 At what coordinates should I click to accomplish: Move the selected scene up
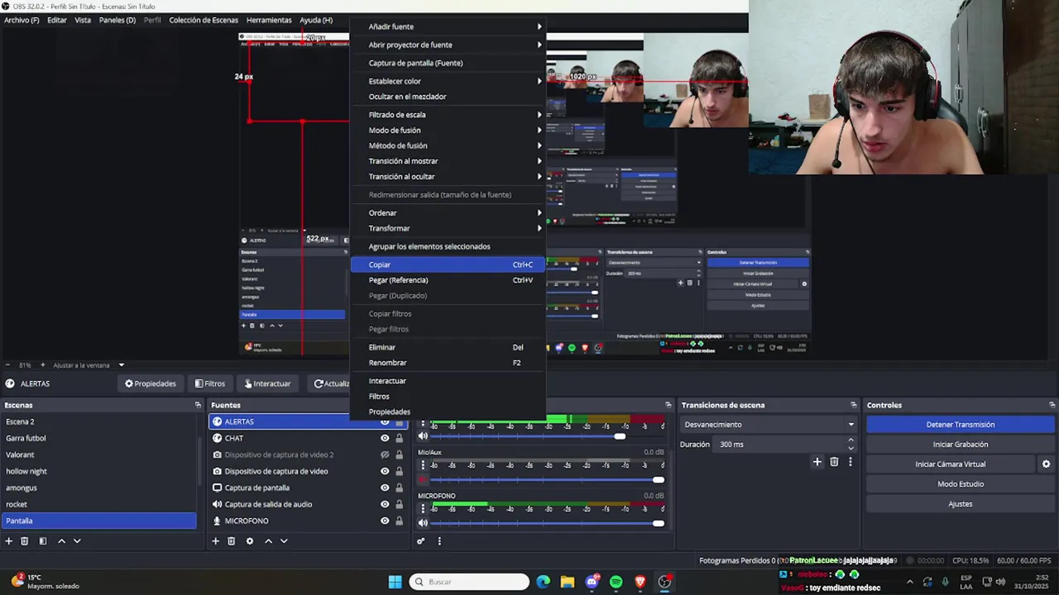coord(61,541)
